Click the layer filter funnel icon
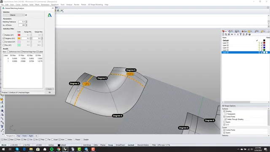The height and width of the screenshot is (152, 270). tap(240, 35)
